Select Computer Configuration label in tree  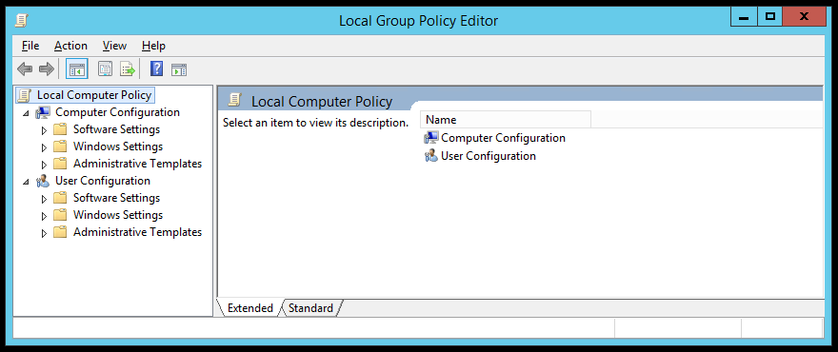coord(117,112)
